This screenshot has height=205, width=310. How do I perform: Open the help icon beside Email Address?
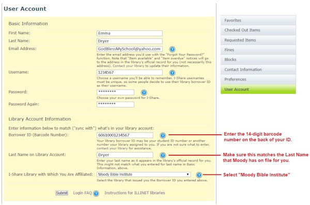(172, 49)
